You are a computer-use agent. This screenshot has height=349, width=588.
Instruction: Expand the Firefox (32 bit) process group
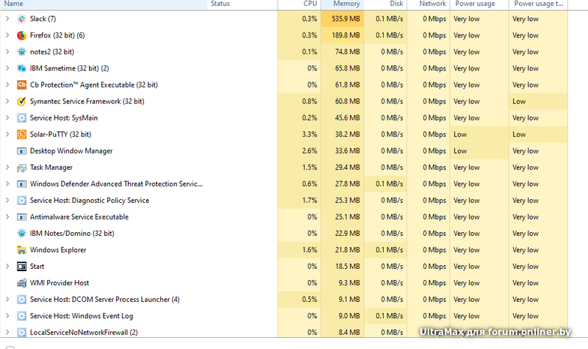tap(7, 35)
